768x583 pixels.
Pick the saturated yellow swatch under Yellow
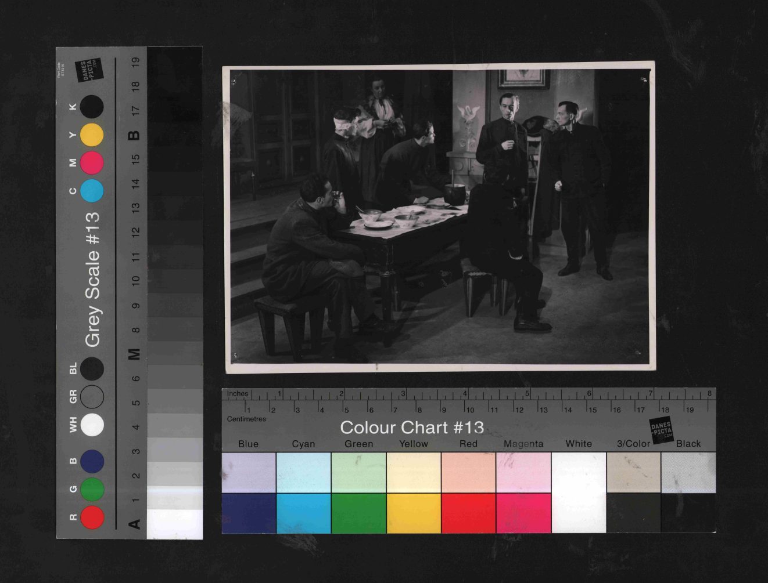coord(414,513)
